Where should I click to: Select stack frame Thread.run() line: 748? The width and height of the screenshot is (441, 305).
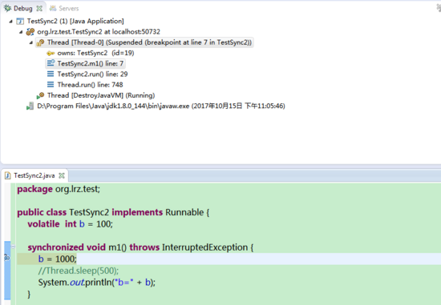pyautogui.click(x=85, y=85)
